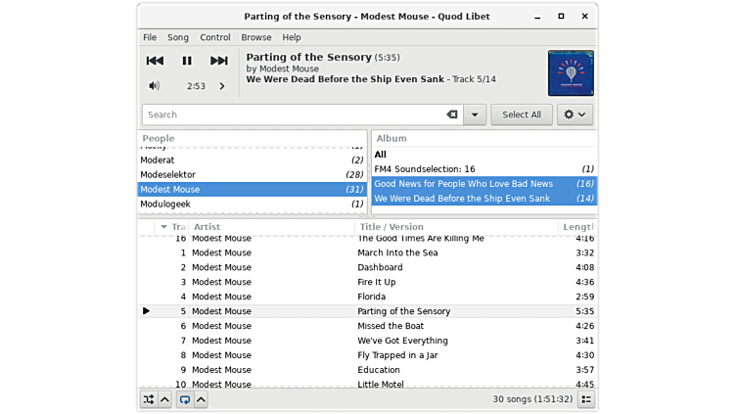The image size is (736, 414).
Task: Open the search history dropdown
Action: point(475,115)
